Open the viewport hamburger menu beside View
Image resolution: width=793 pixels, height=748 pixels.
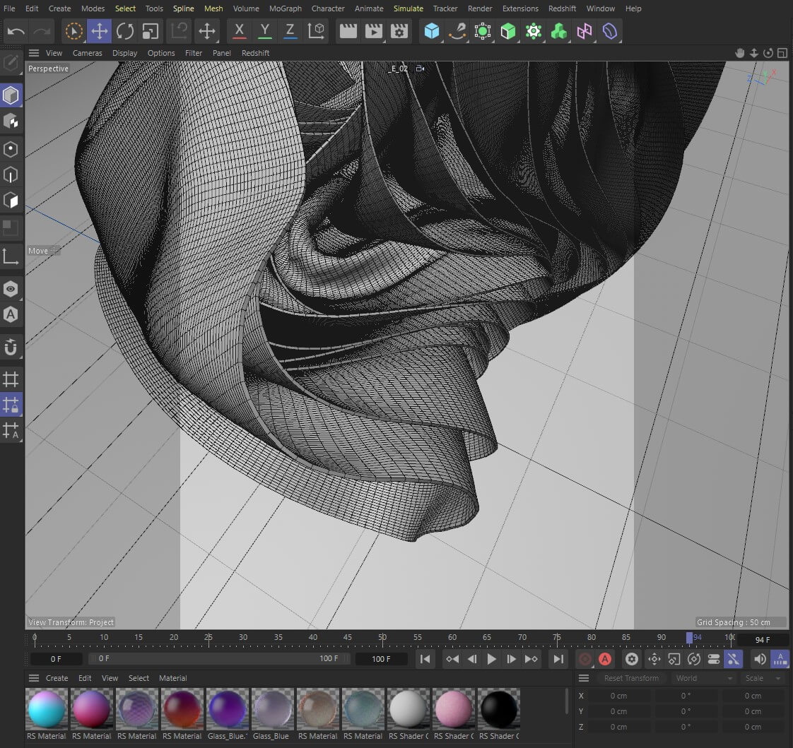tap(34, 53)
